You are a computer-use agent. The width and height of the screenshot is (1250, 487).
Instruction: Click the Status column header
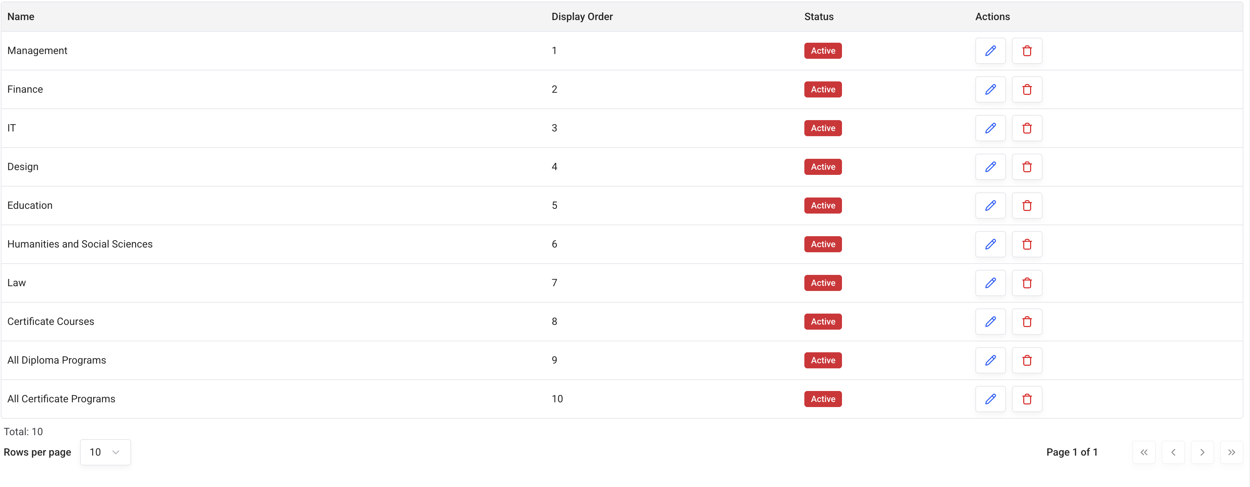click(x=819, y=17)
